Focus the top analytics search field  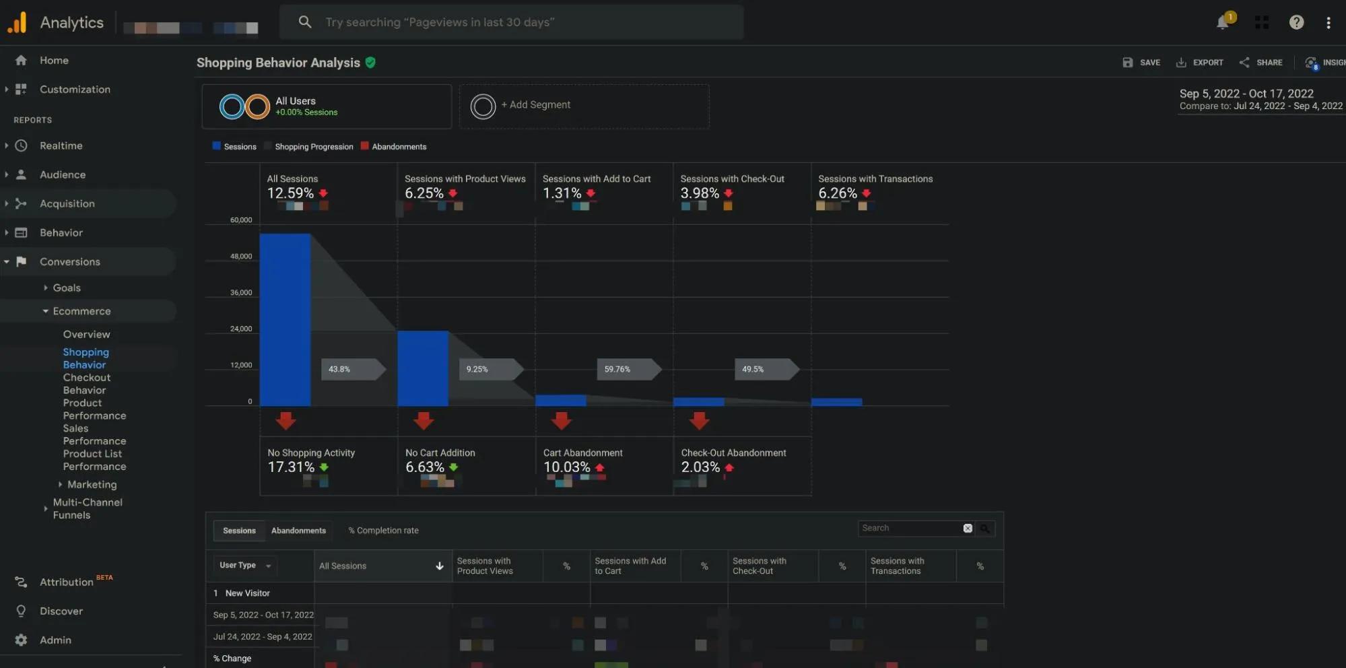[x=512, y=22]
